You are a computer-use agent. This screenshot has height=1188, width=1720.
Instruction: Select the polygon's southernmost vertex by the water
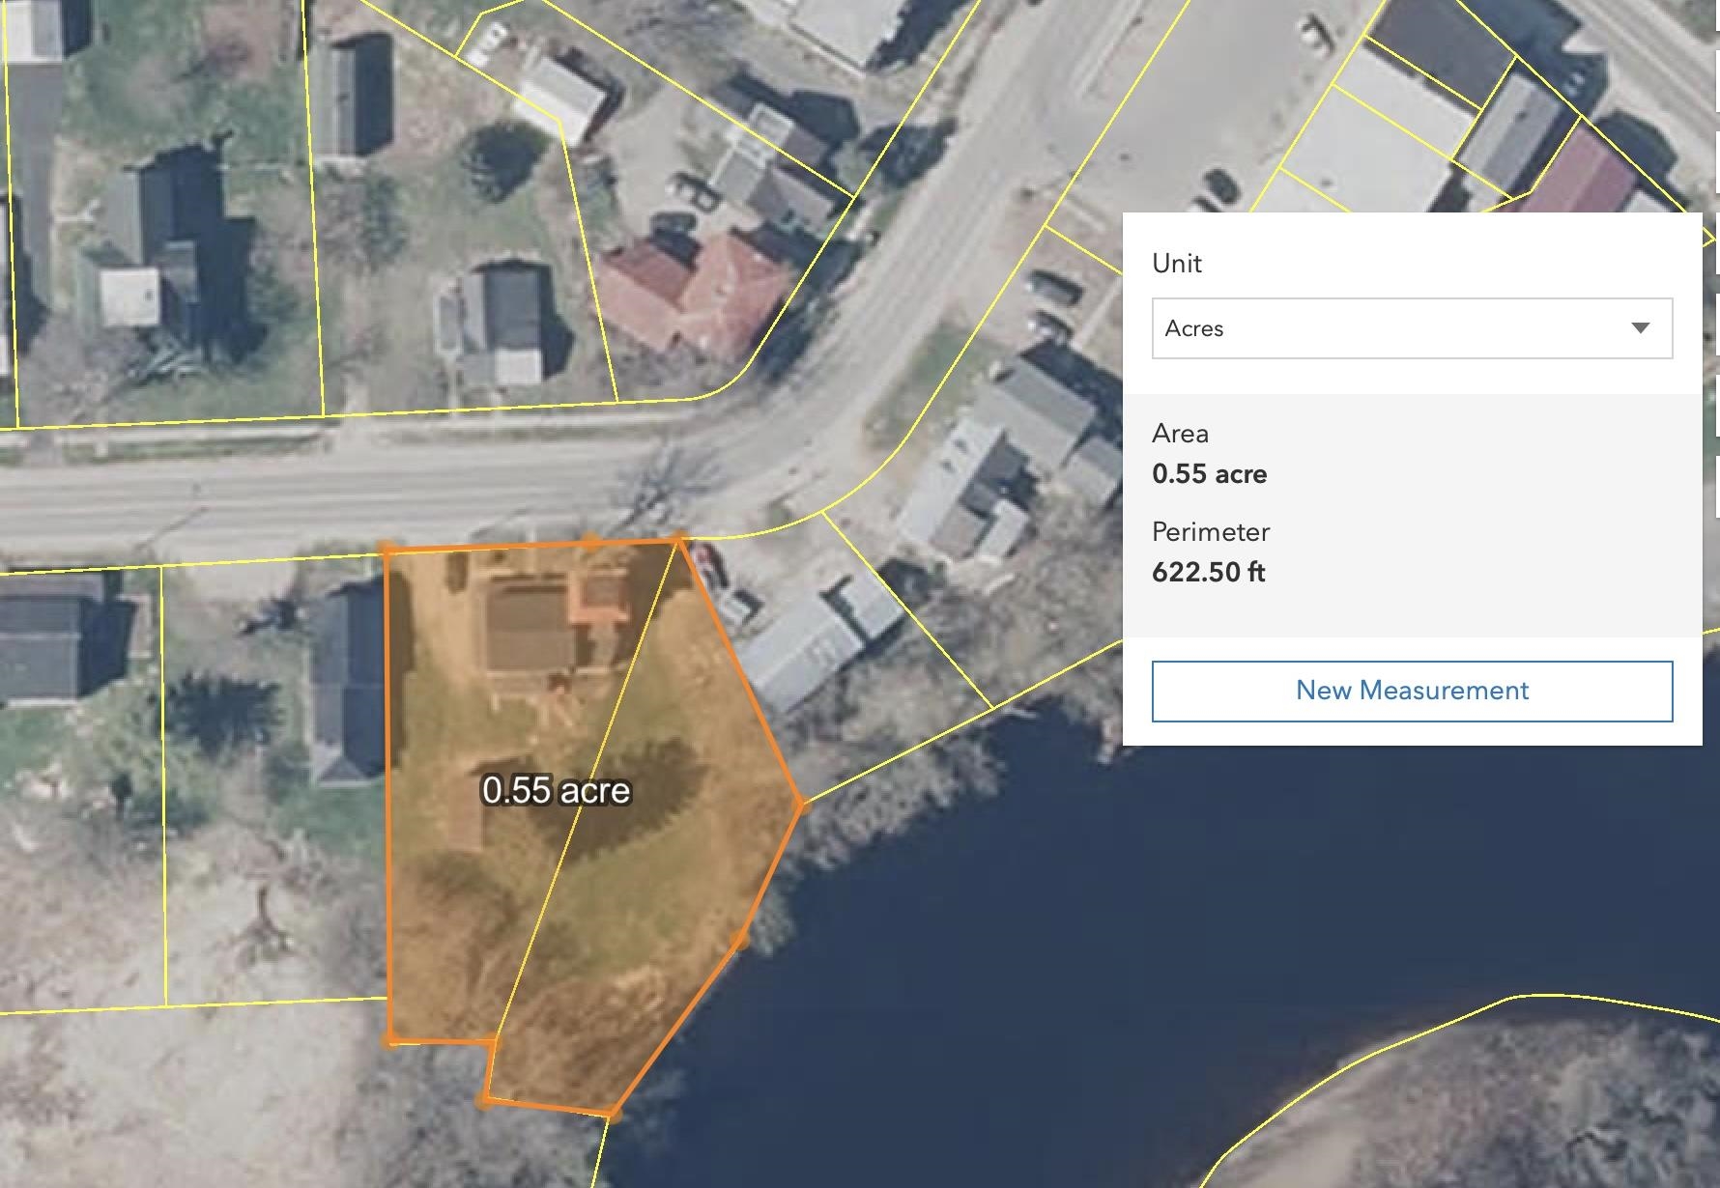coord(612,1115)
